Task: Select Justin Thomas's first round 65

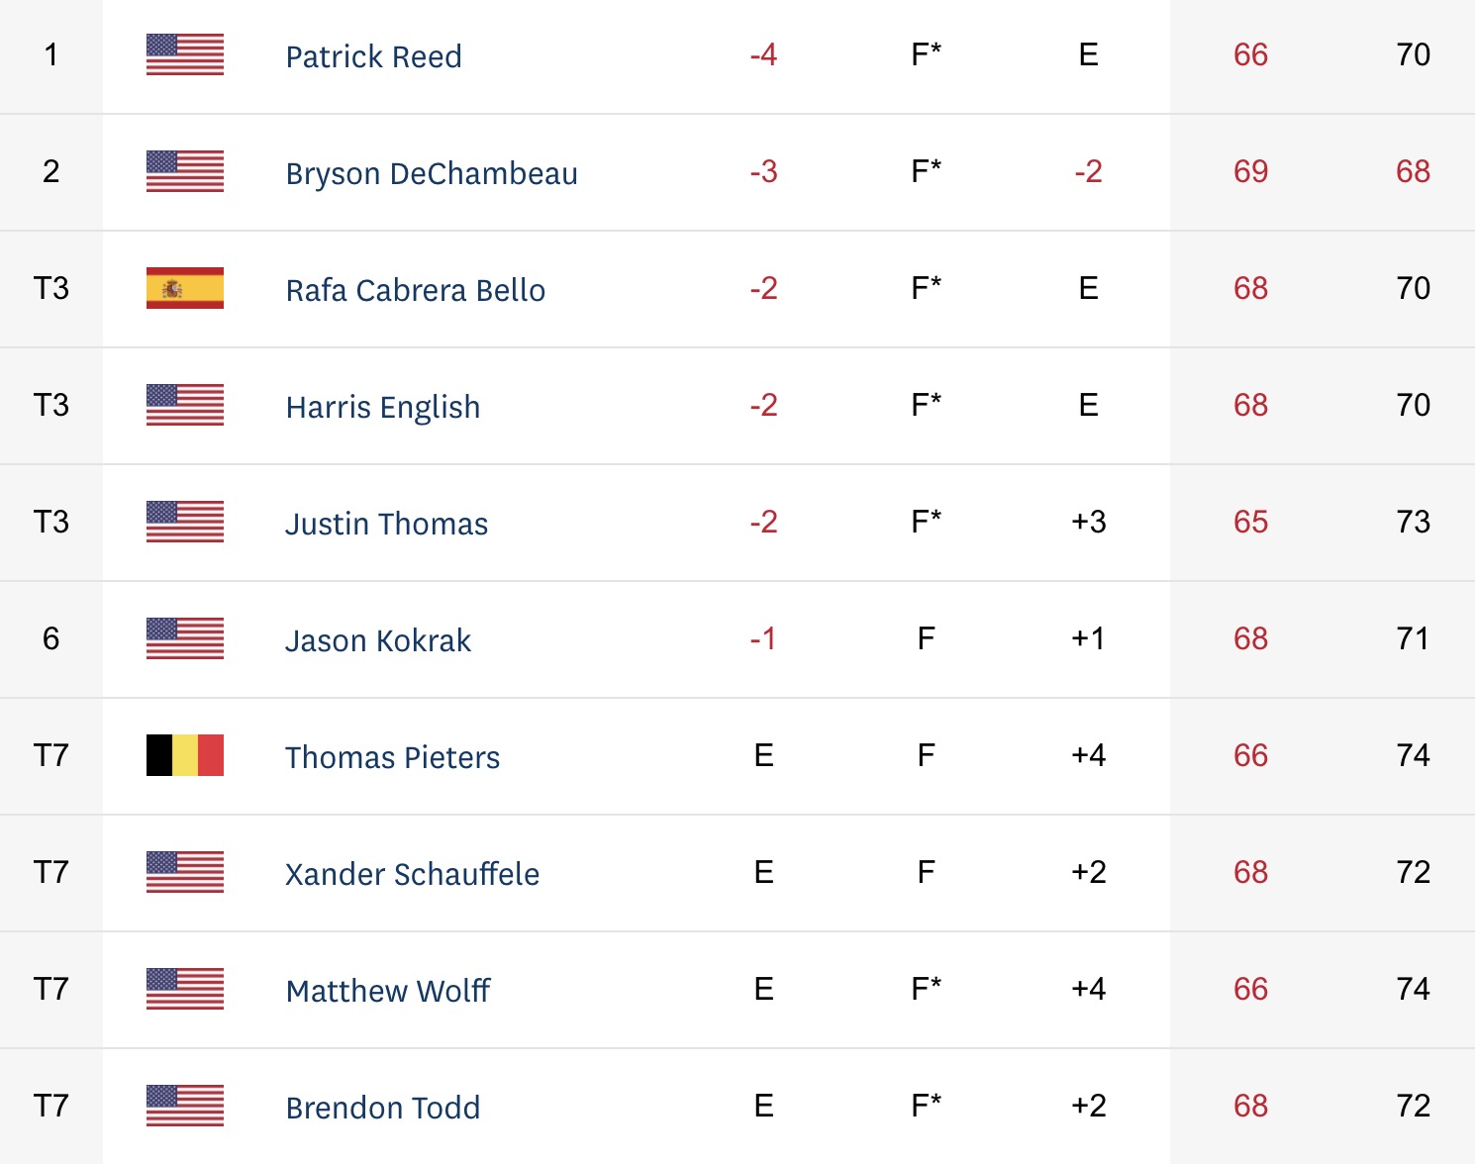Action: [1250, 522]
